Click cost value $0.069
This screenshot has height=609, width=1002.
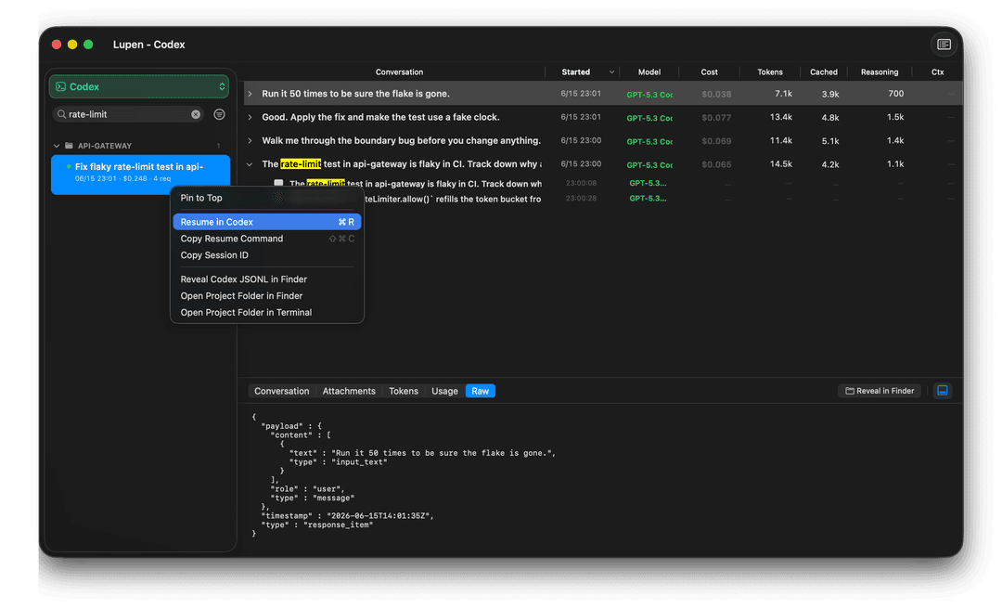[x=716, y=141]
